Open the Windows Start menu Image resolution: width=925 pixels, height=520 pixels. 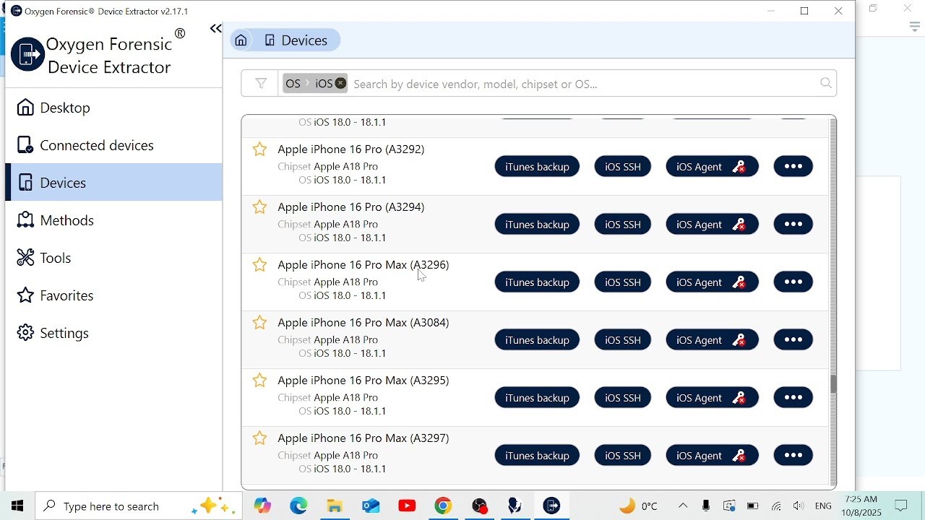(17, 506)
